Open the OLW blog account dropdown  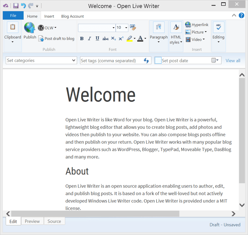click(47, 28)
